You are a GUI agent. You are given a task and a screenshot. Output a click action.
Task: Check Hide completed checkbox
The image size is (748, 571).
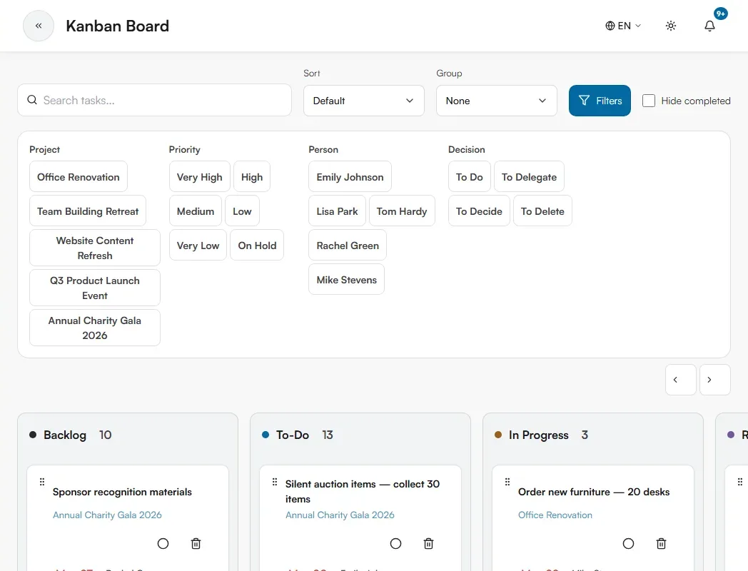649,101
